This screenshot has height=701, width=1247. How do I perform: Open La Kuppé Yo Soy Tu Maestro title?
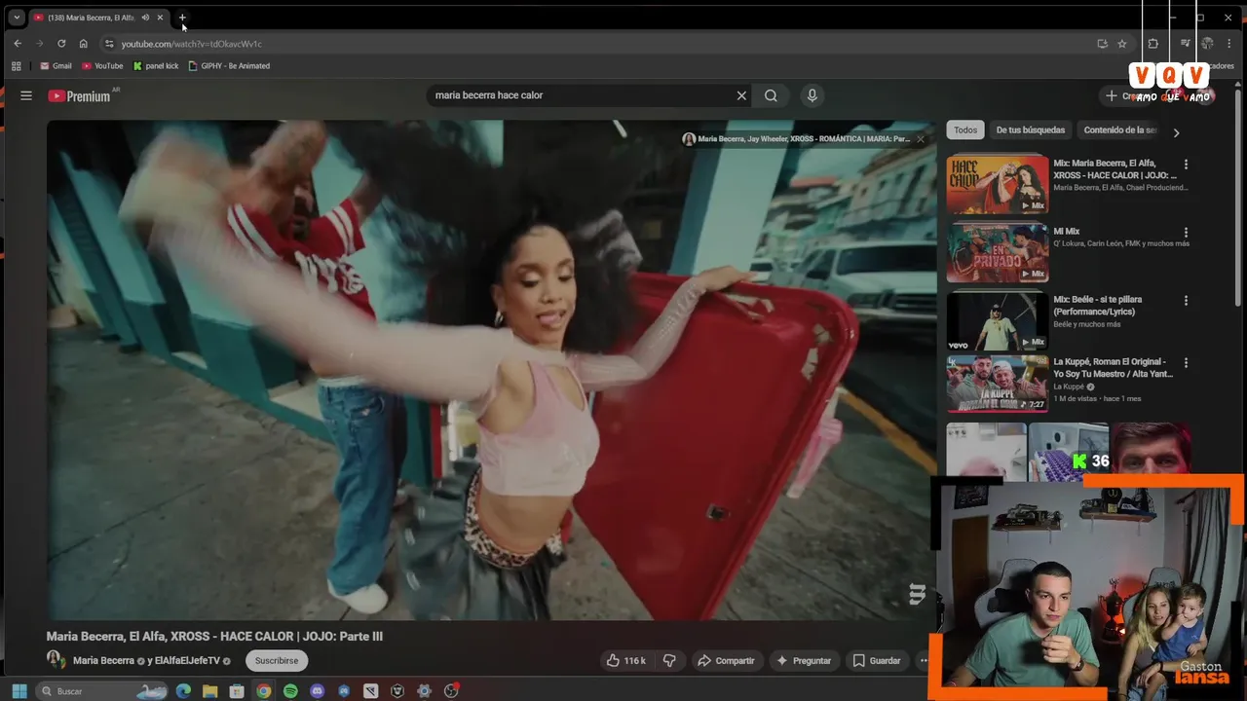tap(1114, 368)
